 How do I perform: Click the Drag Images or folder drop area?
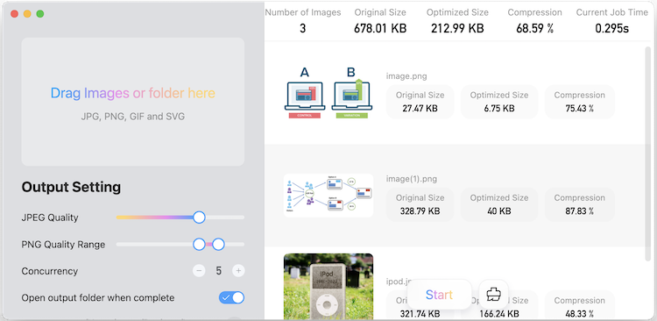tap(133, 102)
